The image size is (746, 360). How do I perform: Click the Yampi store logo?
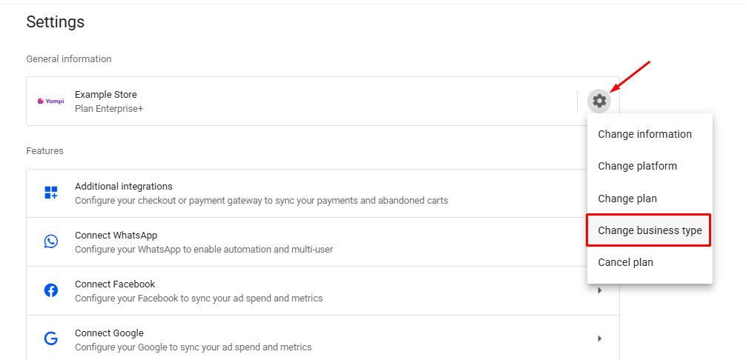click(50, 101)
